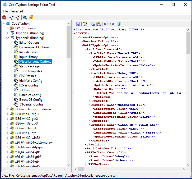Select Datadict Config in the tree
Viewport: 192px width, 179px height.
30,95
